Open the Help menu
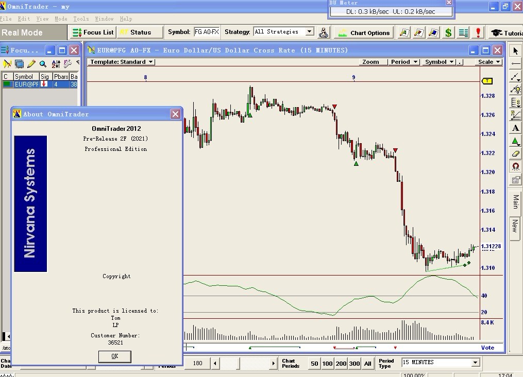Screen dimensions: 523x377 click(x=126, y=19)
